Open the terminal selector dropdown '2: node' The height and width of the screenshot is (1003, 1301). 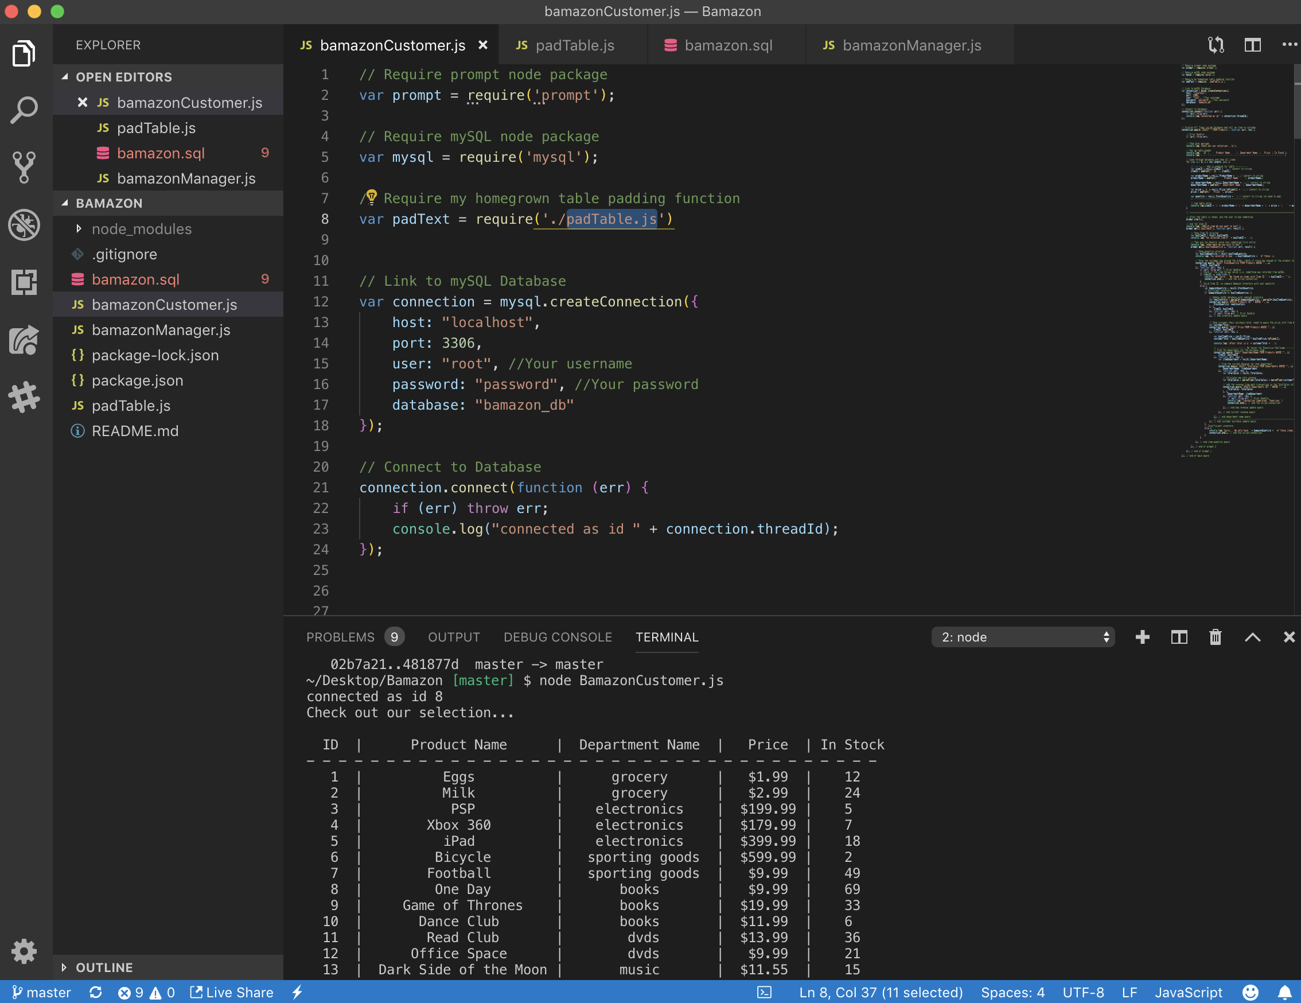coord(1022,637)
